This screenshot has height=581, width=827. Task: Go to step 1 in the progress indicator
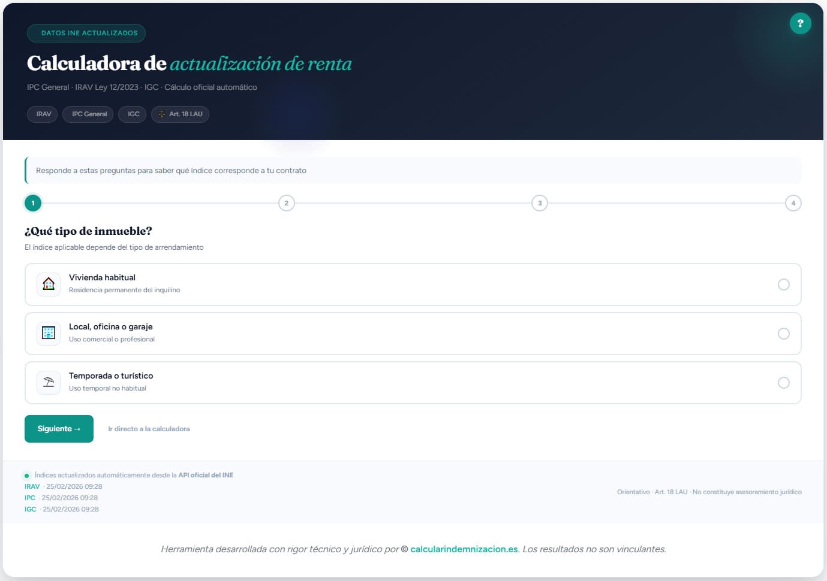[33, 203]
